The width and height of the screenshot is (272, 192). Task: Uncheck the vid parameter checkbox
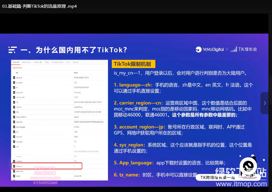14,102
